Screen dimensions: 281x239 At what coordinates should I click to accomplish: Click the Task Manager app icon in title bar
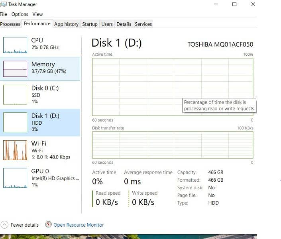point(4,4)
